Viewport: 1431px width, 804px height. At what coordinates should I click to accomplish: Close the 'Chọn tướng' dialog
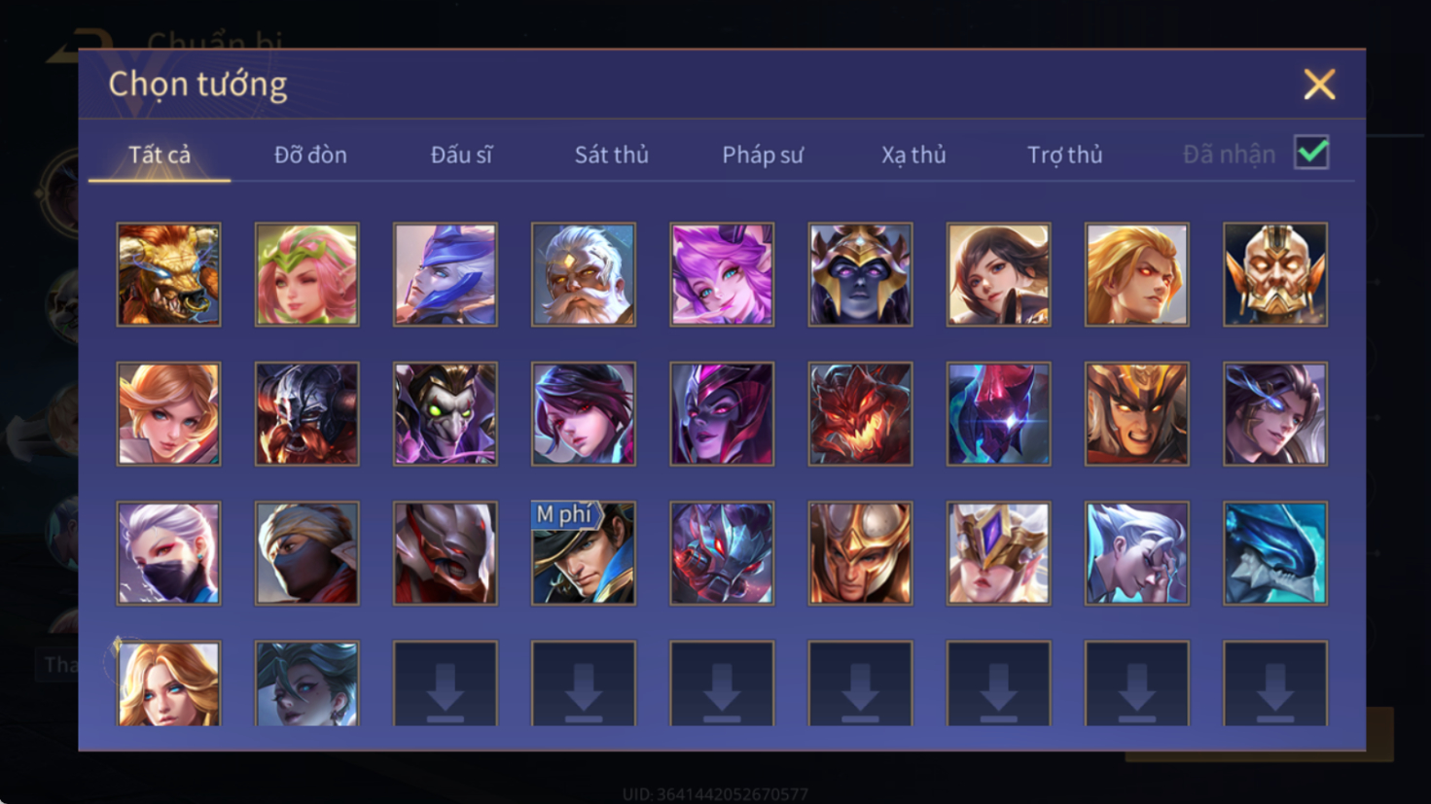[x=1319, y=85]
